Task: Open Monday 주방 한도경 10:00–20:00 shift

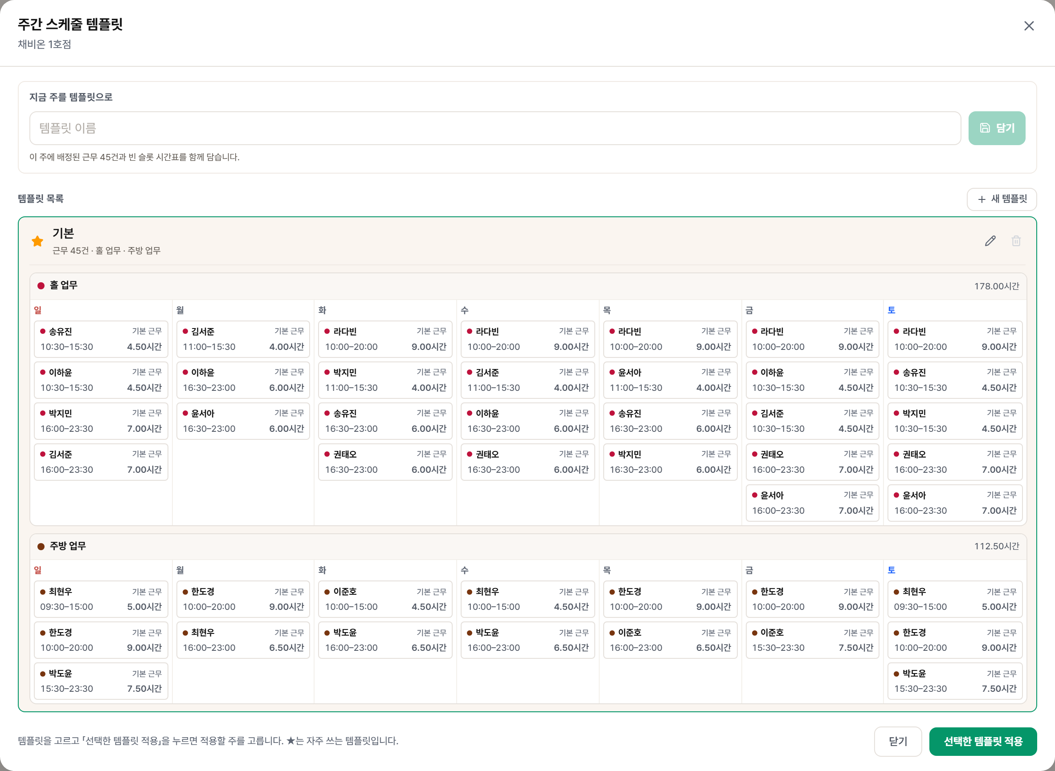Action: click(x=243, y=599)
